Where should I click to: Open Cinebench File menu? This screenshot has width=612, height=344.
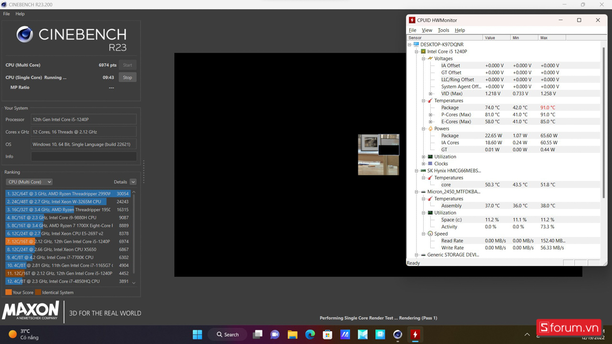(6, 14)
